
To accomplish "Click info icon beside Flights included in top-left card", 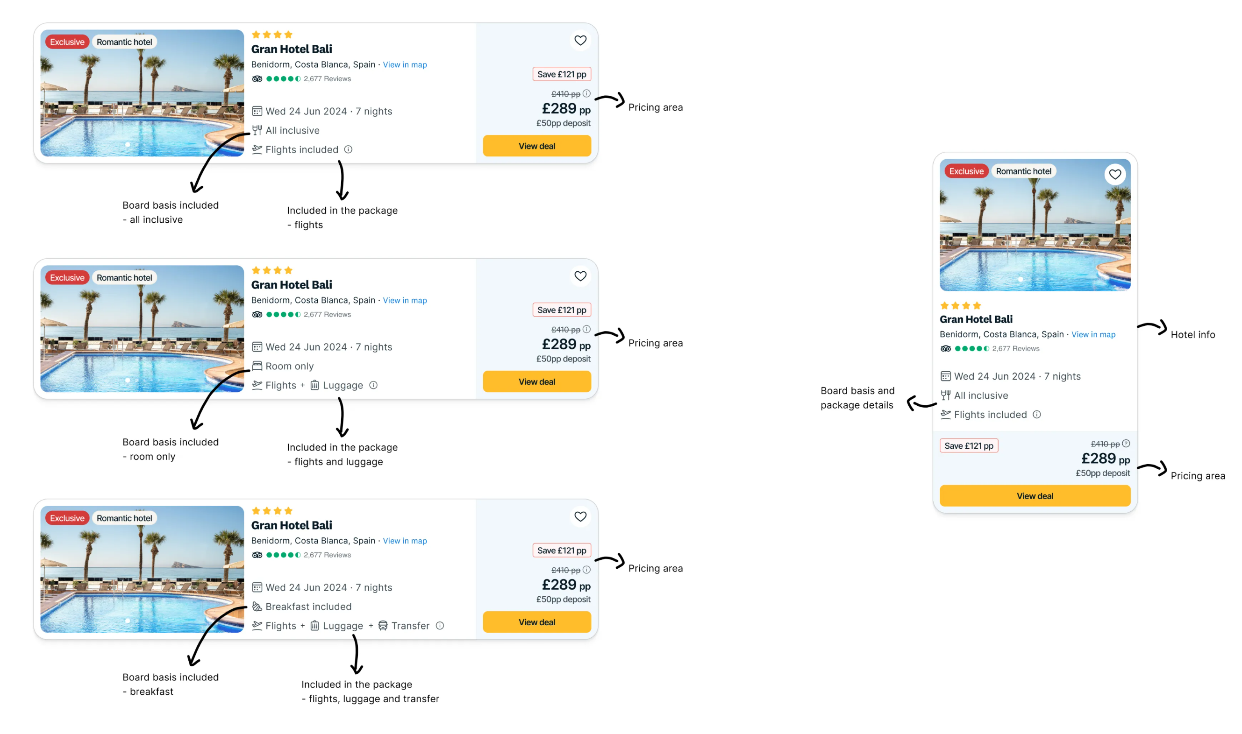I will pyautogui.click(x=349, y=149).
